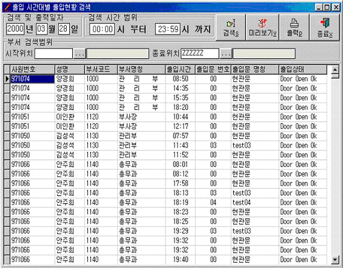The width and height of the screenshot is (343, 268).
Task: Click the 검색 search icon button
Action: point(231,27)
